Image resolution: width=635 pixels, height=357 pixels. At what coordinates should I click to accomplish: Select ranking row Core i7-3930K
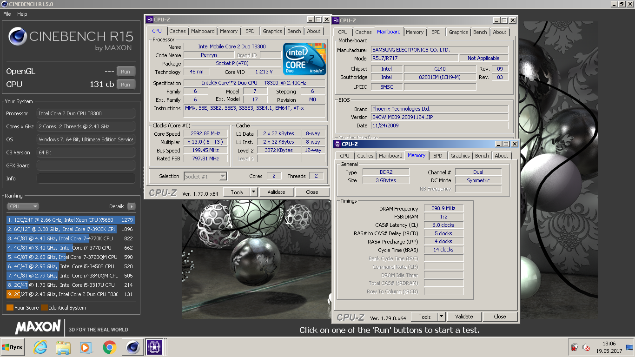click(71, 229)
